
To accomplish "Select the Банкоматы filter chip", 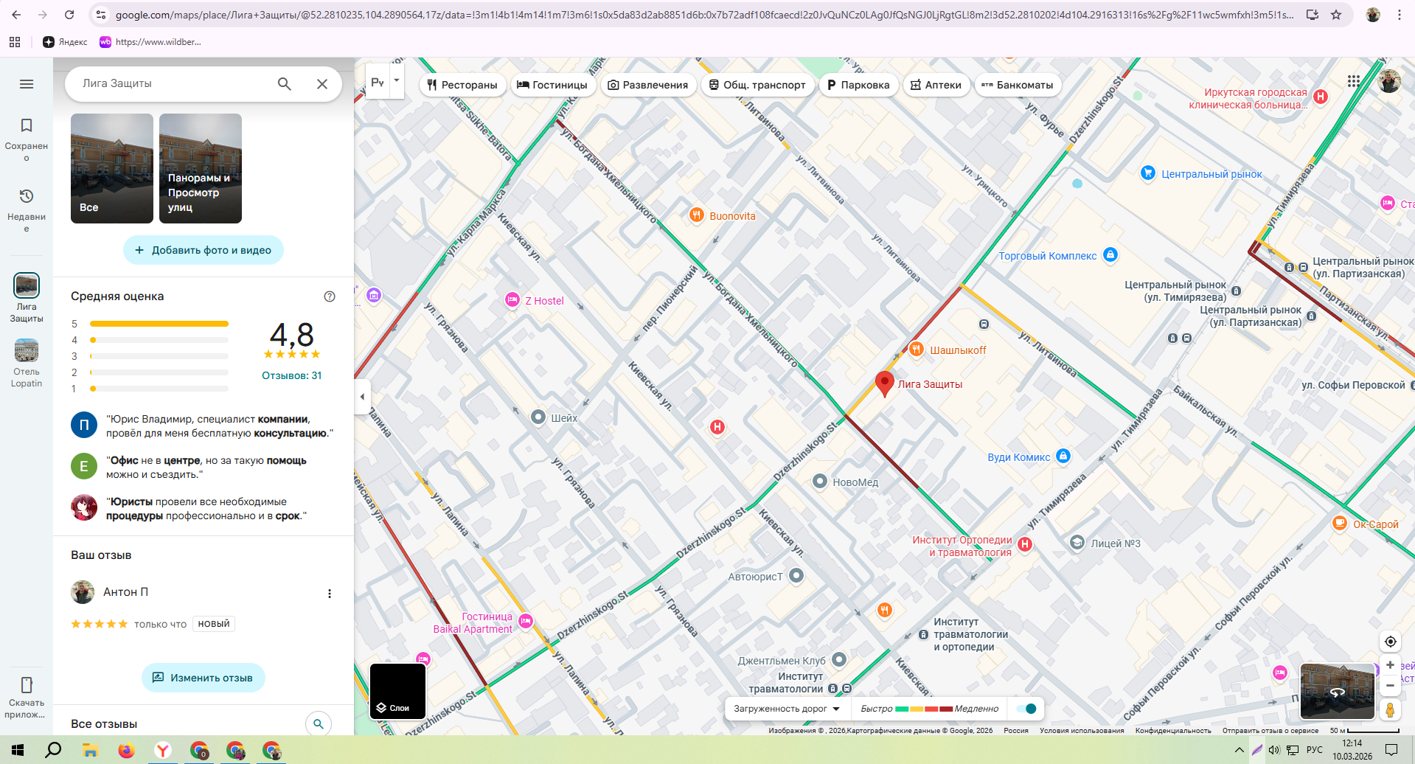I will [1018, 85].
